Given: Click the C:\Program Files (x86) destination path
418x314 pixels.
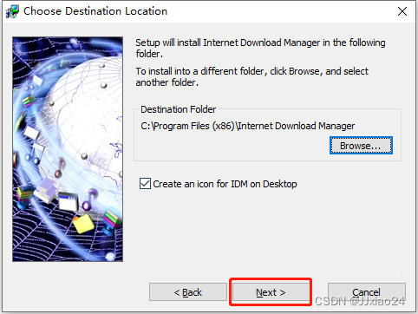Looking at the screenshot, I should (248, 126).
